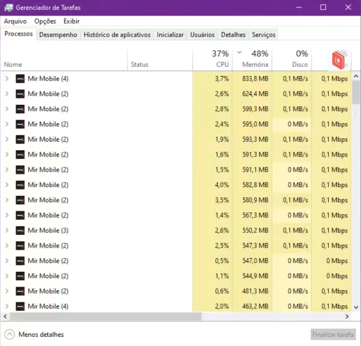
Task: Click the process icon in the 544,9 MB row
Action: [x=20, y=276]
